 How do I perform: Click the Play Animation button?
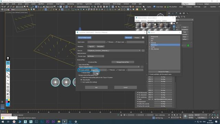[x=175, y=115]
